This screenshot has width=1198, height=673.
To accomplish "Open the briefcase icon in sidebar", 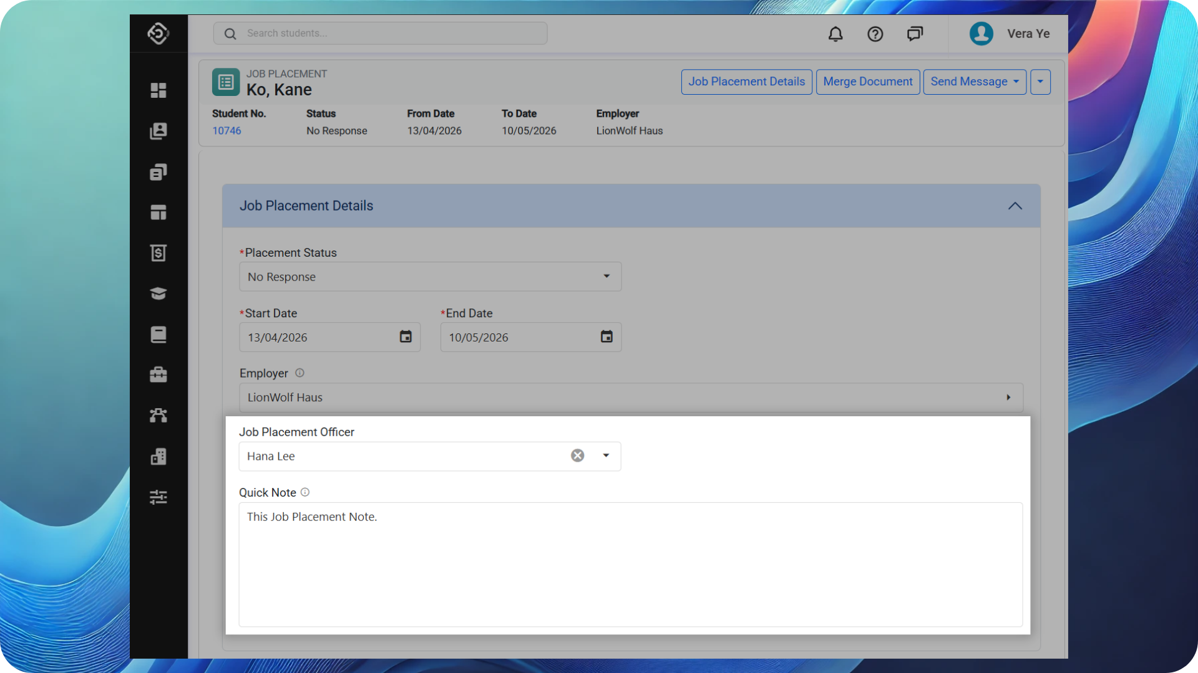I will click(x=158, y=375).
